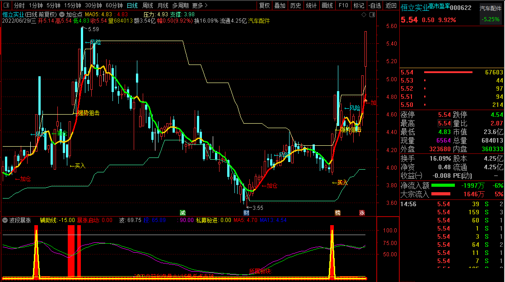
Task: Click the 榜 marker on timeline
Action: (x=337, y=213)
